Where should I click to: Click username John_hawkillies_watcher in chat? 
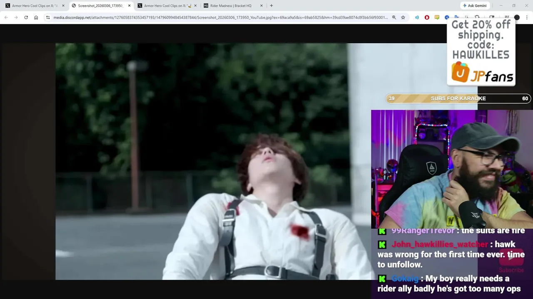(440, 244)
